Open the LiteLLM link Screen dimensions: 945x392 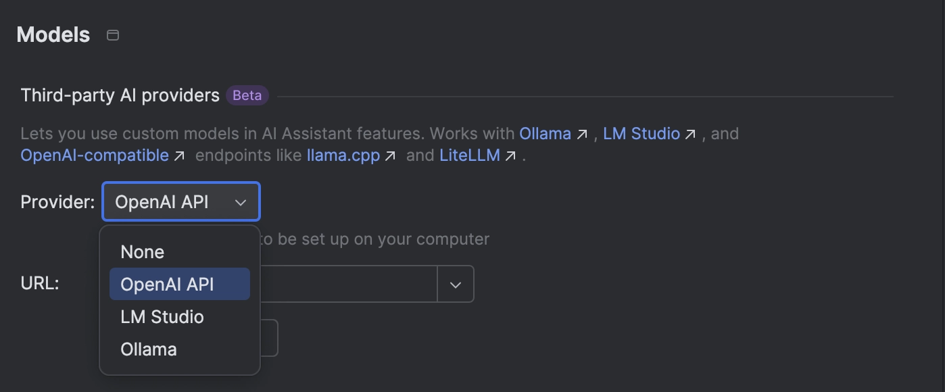pyautogui.click(x=469, y=155)
